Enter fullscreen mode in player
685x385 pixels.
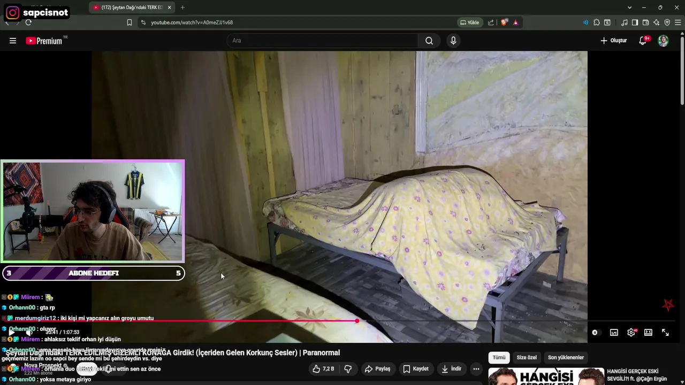click(665, 333)
